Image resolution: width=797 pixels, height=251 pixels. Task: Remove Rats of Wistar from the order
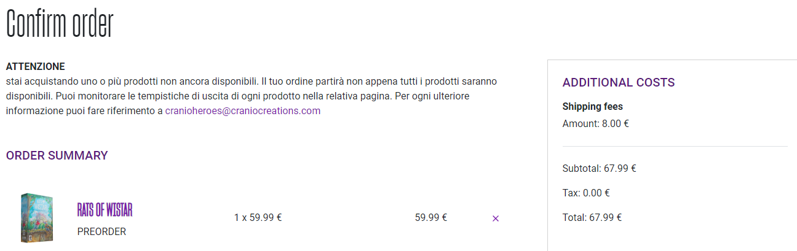tap(496, 218)
